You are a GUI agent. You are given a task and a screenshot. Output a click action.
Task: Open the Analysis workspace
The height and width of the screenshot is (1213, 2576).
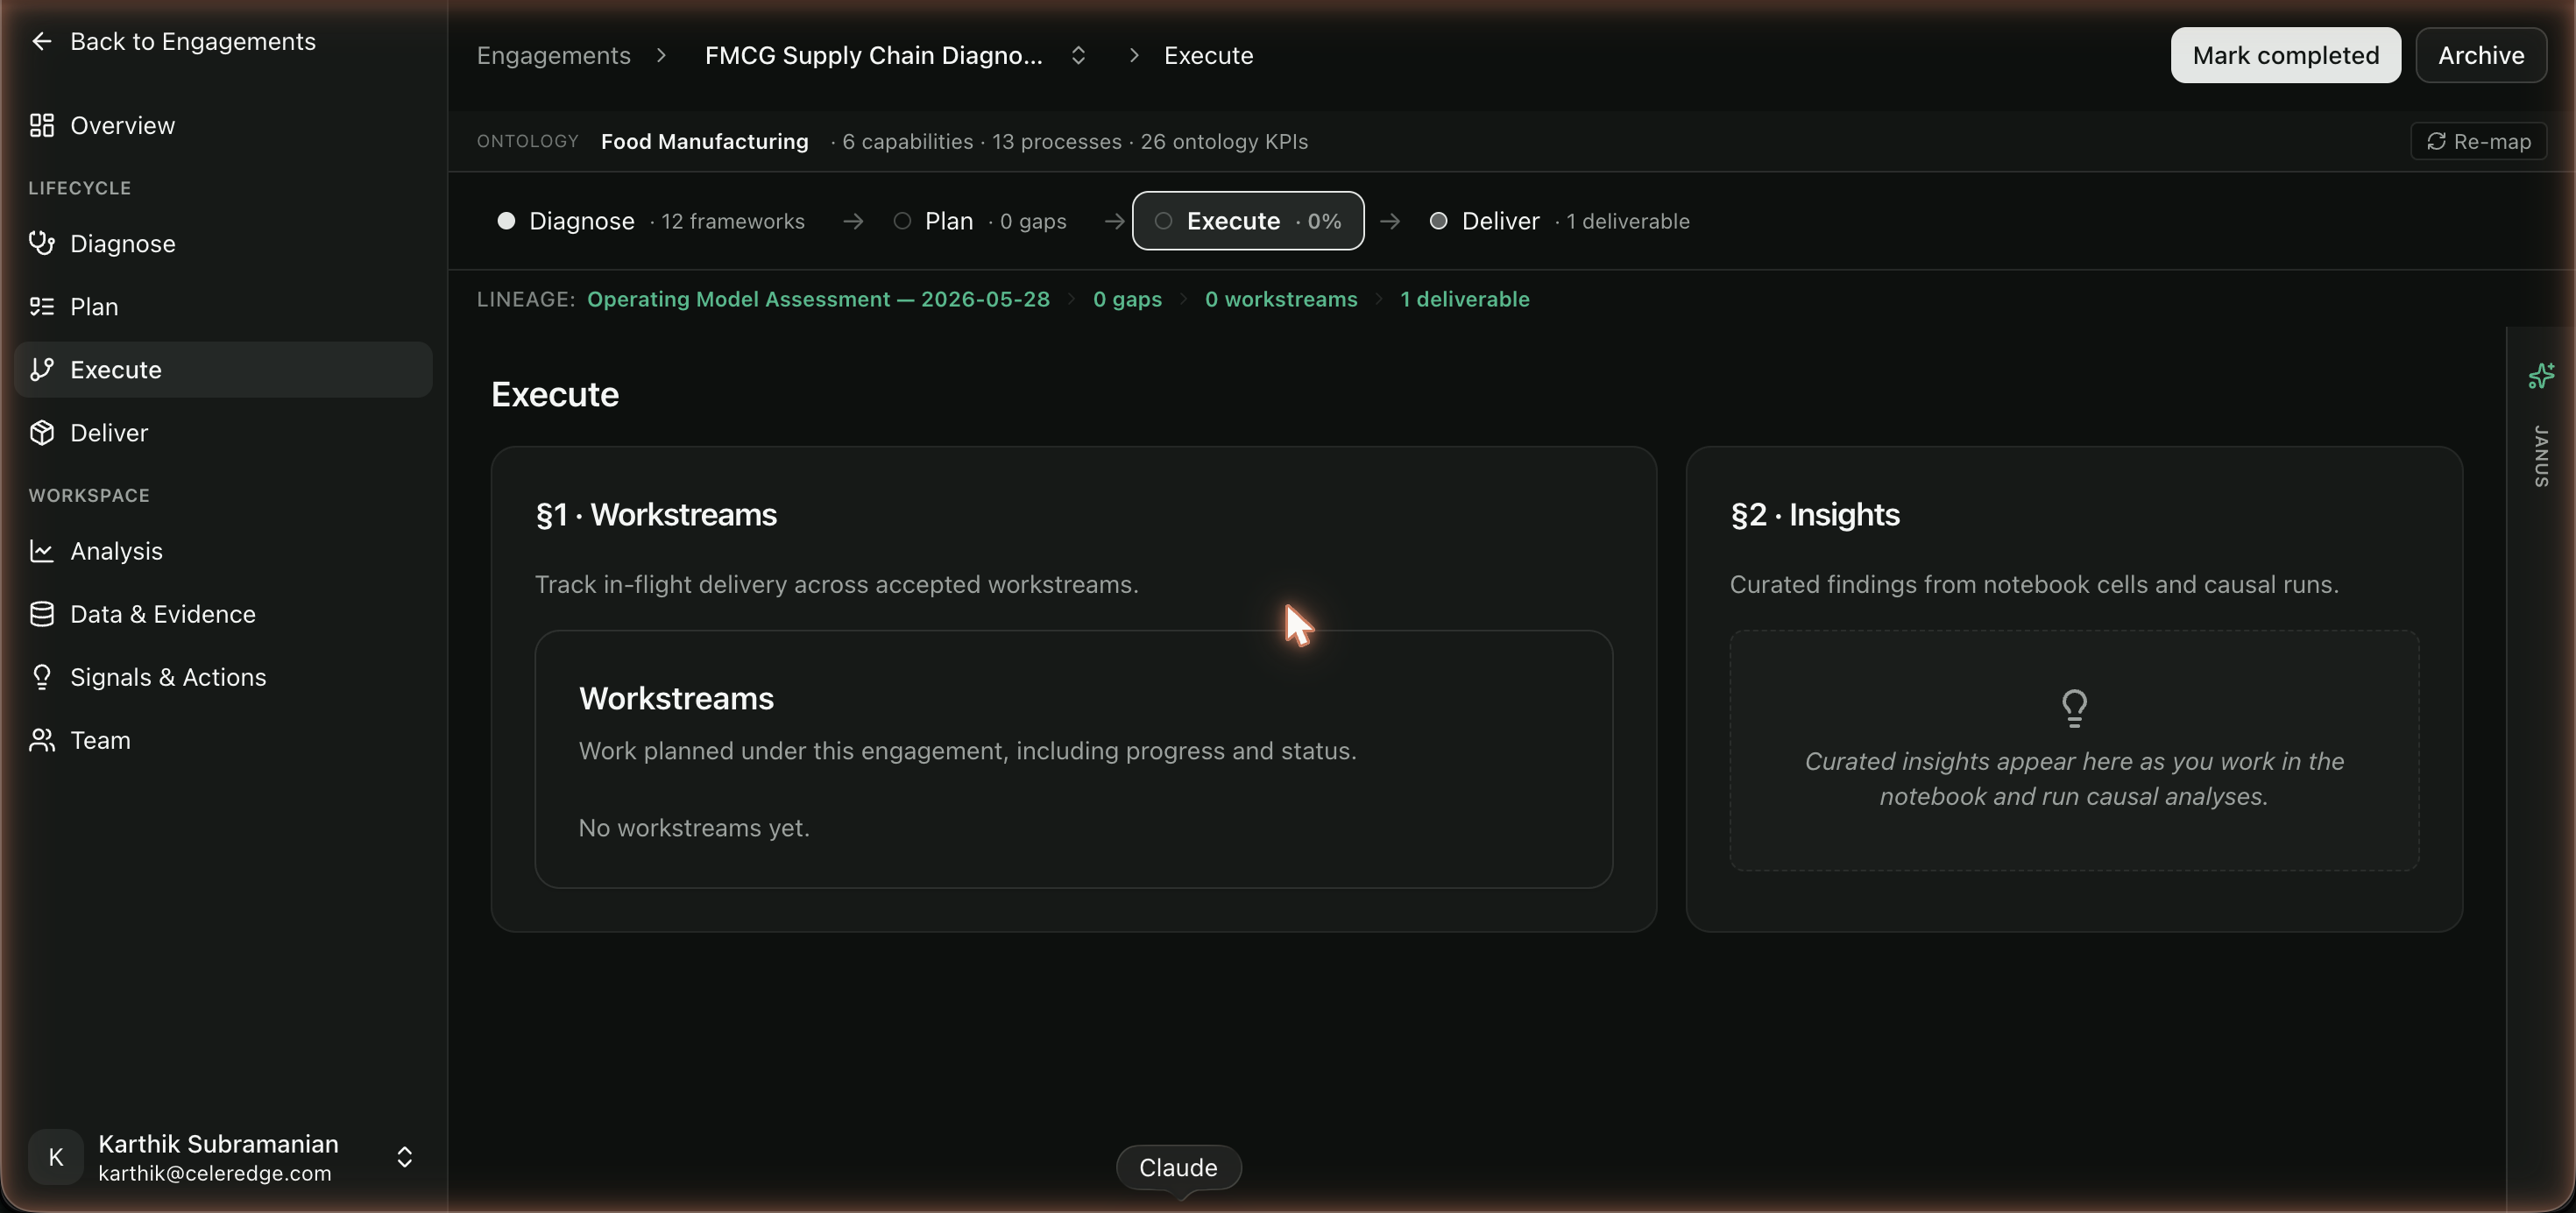[x=223, y=551]
